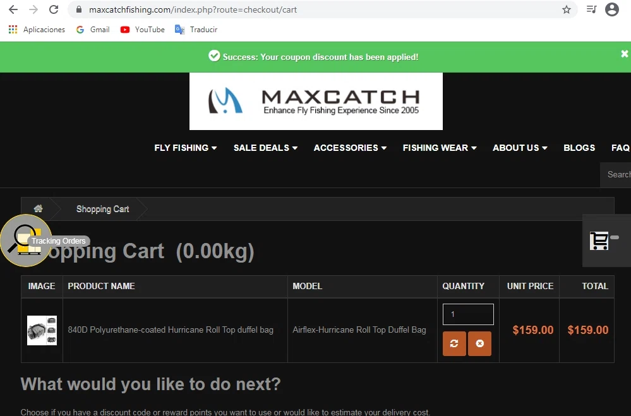Expand the Fishing Wear menu
Viewport: 631px width, 416px height.
(440, 148)
